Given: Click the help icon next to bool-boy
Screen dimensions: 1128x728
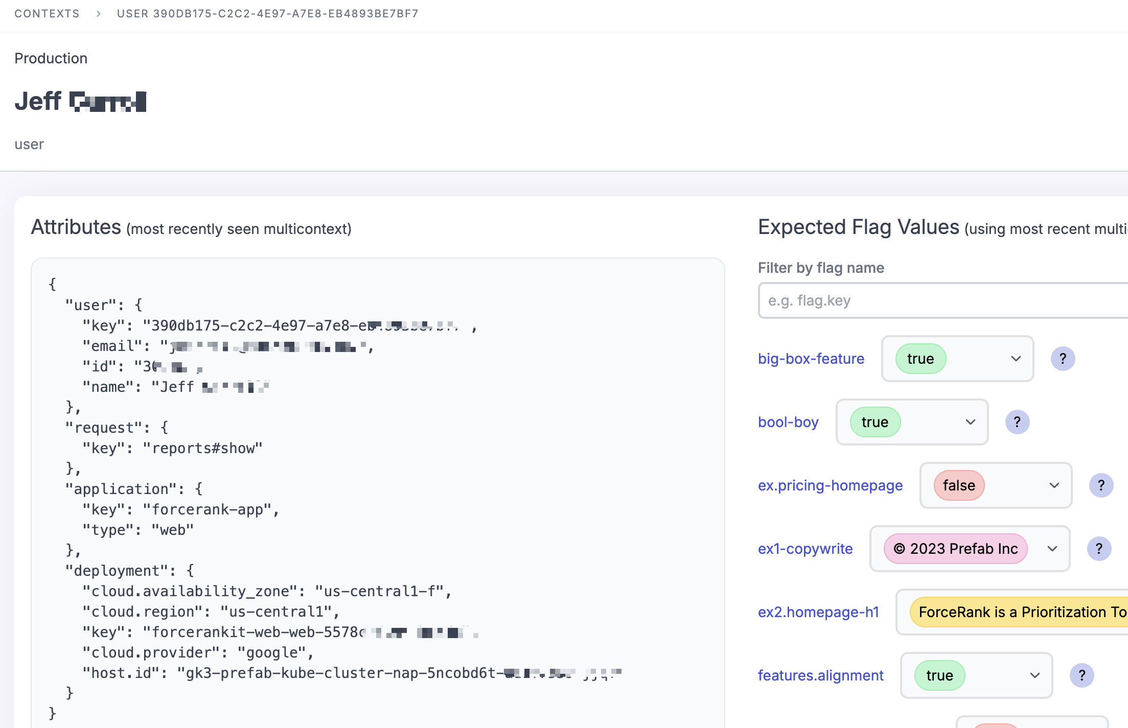Looking at the screenshot, I should [x=1017, y=421].
